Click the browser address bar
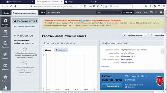The image size is (167, 93). tap(56, 6)
